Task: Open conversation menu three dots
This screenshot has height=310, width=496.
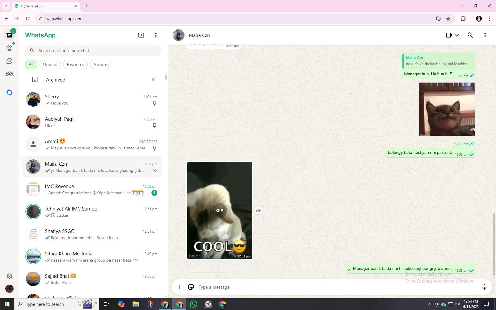Action: click(x=485, y=35)
